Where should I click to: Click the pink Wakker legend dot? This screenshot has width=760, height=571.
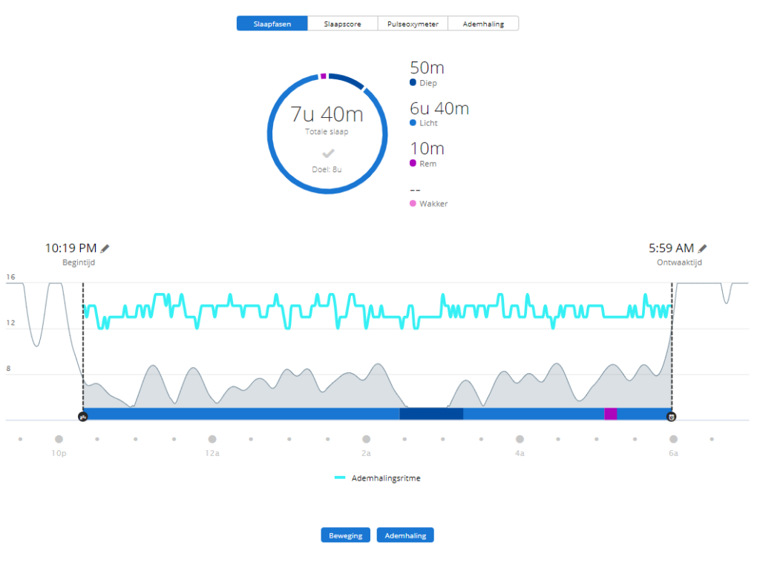[x=413, y=203]
